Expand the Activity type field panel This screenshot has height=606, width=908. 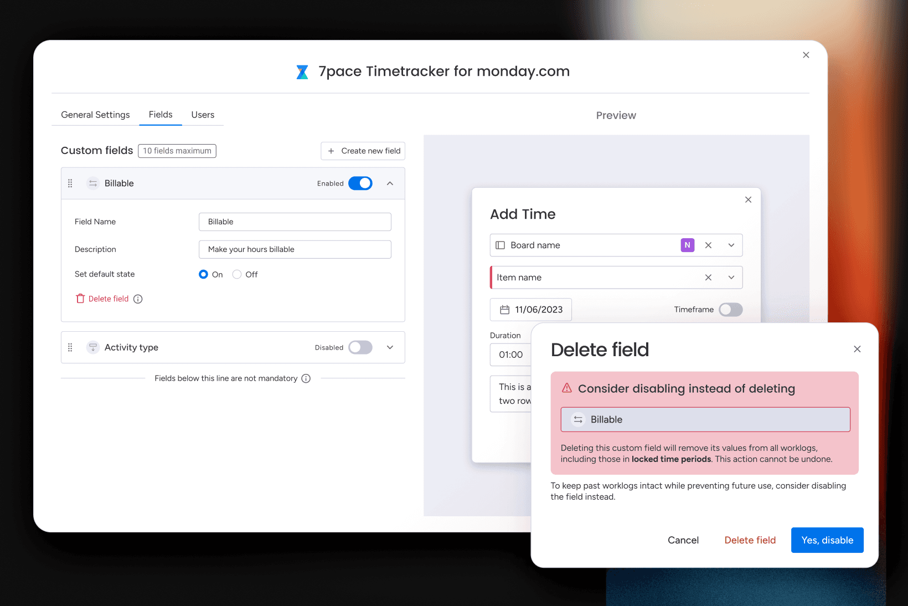pos(390,347)
